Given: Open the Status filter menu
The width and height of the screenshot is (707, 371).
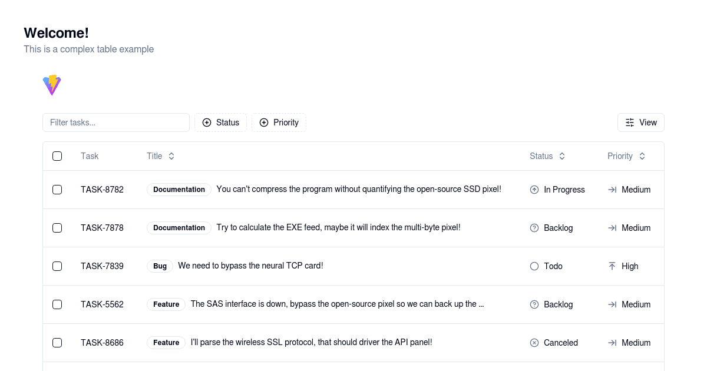Looking at the screenshot, I should 220,122.
